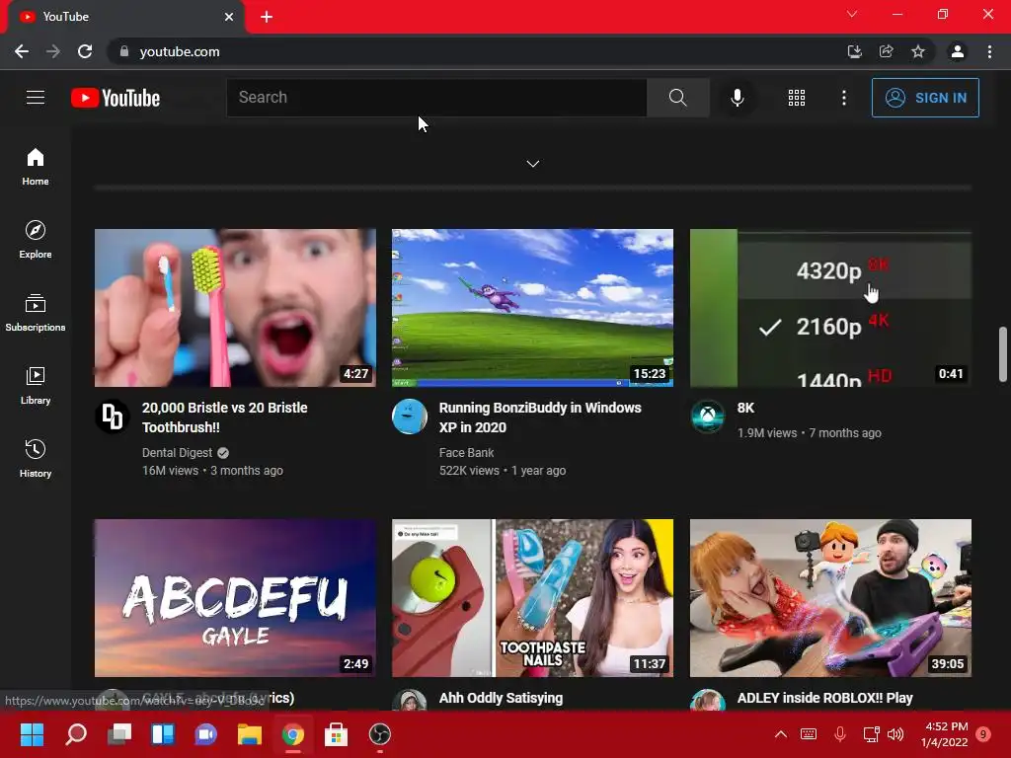Go back with browser back arrow
Image resolution: width=1011 pixels, height=758 pixels.
(22, 51)
